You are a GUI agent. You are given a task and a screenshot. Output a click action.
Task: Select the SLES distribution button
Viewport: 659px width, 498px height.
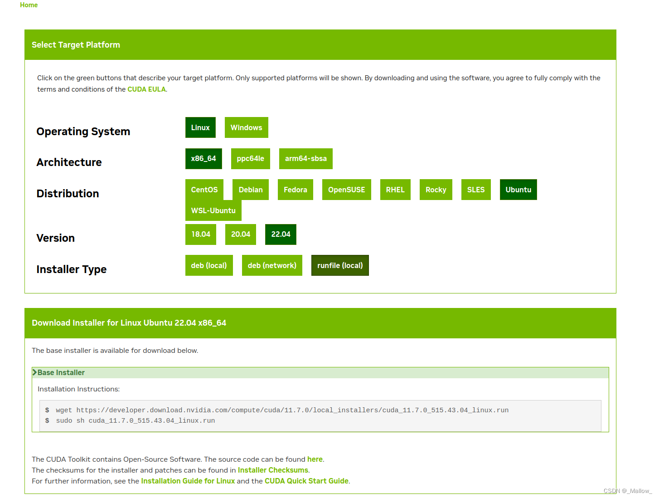click(476, 190)
